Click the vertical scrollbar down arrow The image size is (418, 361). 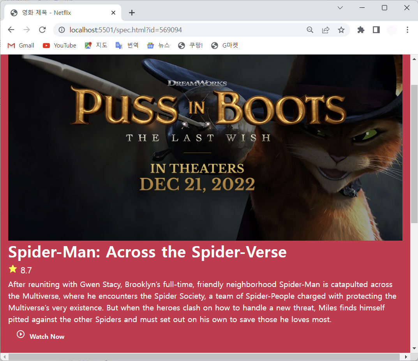coord(414,348)
